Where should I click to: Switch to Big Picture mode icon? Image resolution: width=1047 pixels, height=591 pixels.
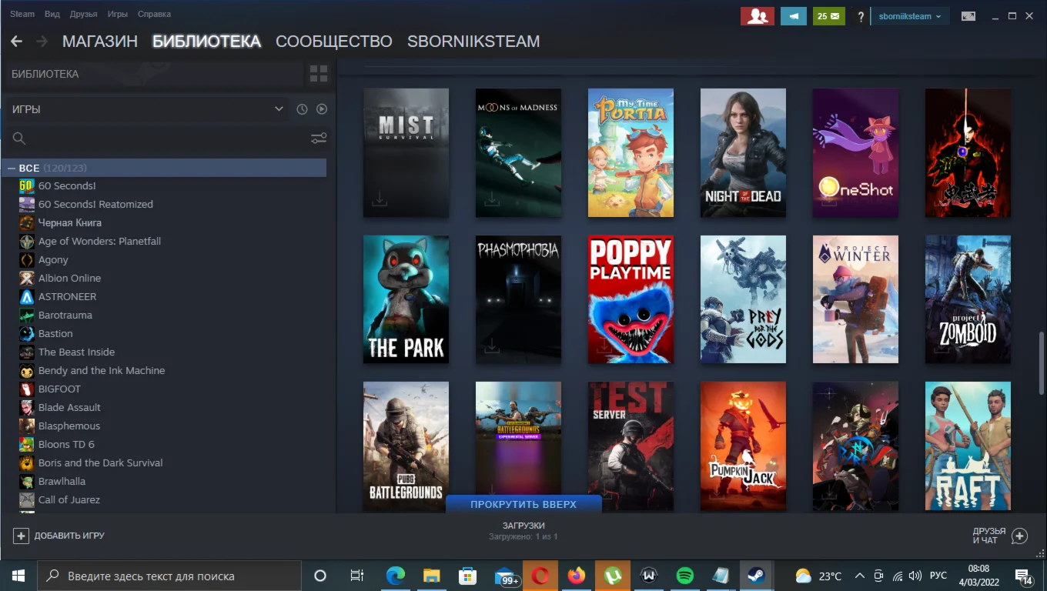coord(968,16)
